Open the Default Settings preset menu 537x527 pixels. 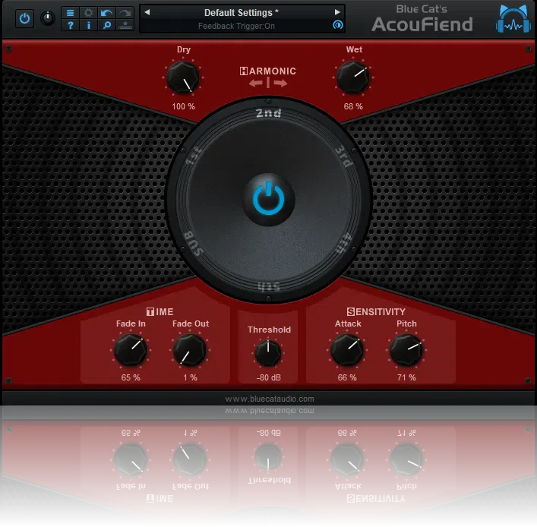tap(241, 13)
